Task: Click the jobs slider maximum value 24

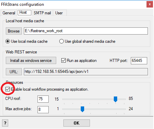Action: (x=131, y=109)
